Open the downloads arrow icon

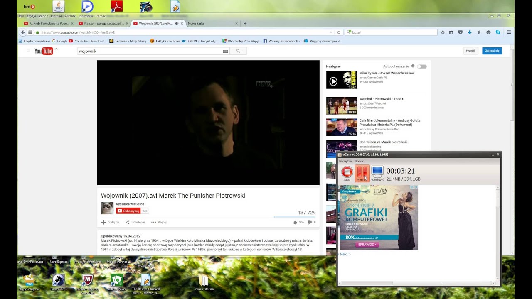point(470,32)
